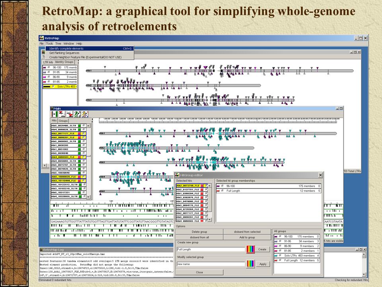Select the 81-85 row in All groups
This screenshot has height=287, width=382.
297,251
